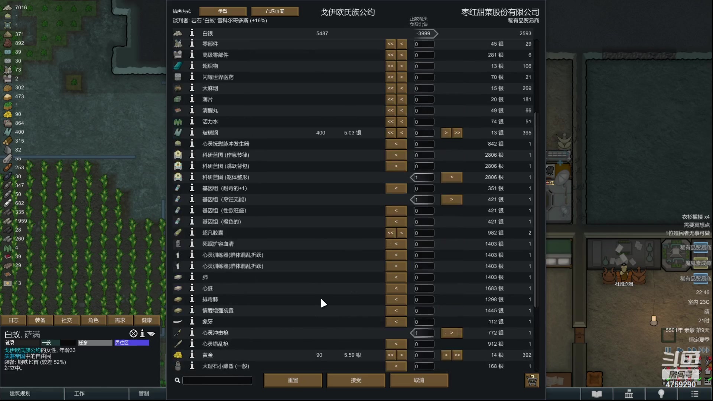Buy 心灵抚慰脉冲发生器 with < button
The height and width of the screenshot is (401, 713).
(396, 144)
